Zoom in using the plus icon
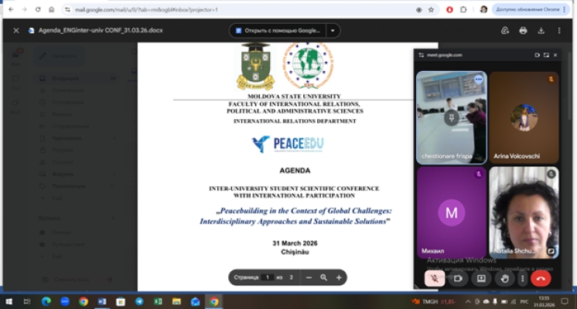Image resolution: width=577 pixels, height=309 pixels. (x=338, y=277)
